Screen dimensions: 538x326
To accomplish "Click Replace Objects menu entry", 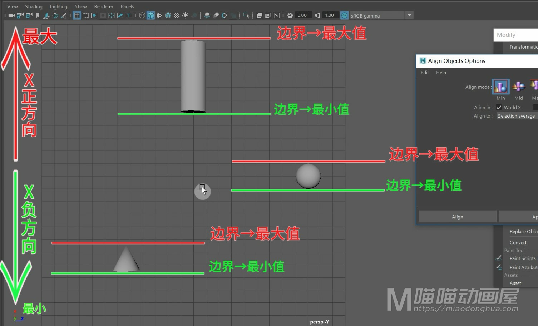I will click(x=524, y=231).
